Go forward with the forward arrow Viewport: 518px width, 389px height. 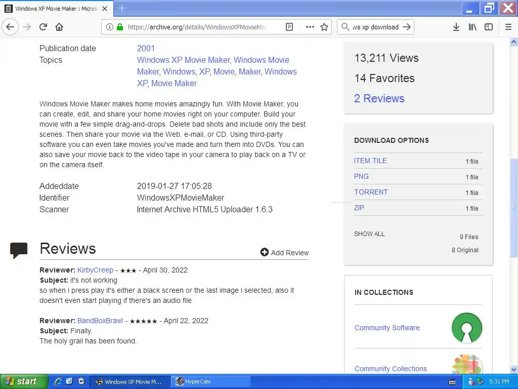click(27, 27)
